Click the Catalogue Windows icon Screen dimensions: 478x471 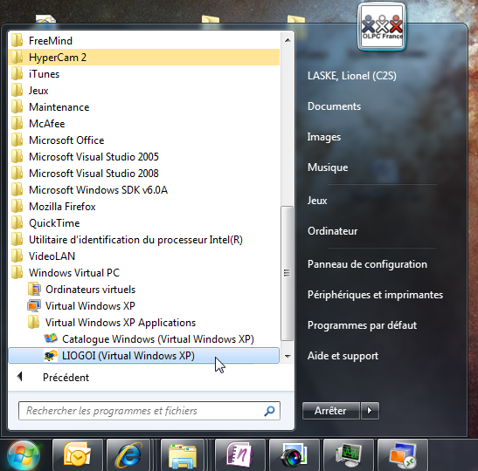pyautogui.click(x=51, y=338)
